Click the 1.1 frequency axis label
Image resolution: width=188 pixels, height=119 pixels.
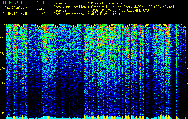click(x=2, y=39)
